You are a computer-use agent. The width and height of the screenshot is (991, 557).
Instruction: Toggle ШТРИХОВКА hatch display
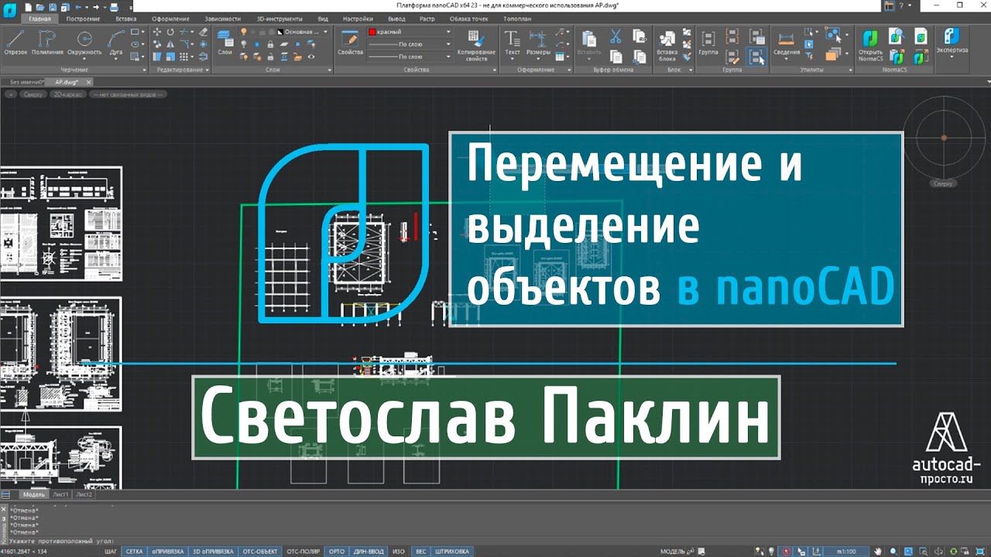click(x=453, y=552)
